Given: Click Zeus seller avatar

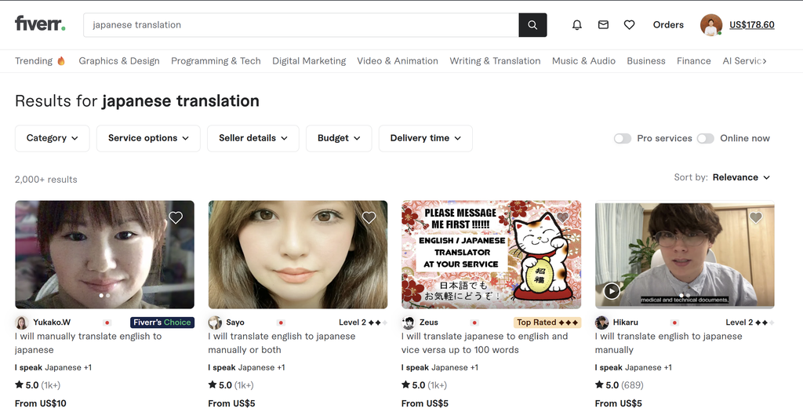Looking at the screenshot, I should pyautogui.click(x=408, y=322).
